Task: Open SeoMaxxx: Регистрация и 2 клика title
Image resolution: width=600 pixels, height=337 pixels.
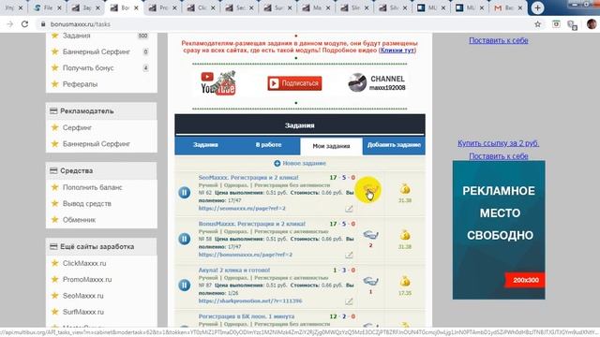Action: [248, 178]
